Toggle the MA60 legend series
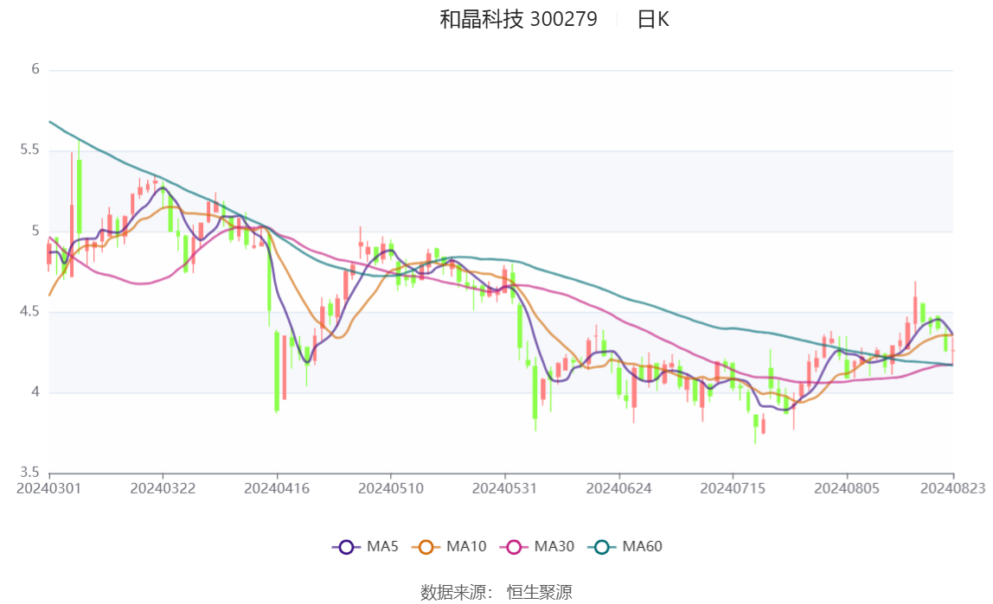This screenshot has height=604, width=993. [x=625, y=546]
